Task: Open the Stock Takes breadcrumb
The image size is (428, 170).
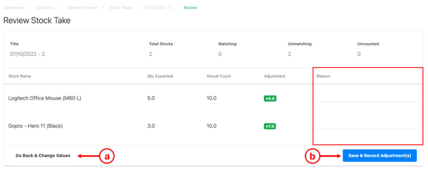Action: [x=121, y=7]
